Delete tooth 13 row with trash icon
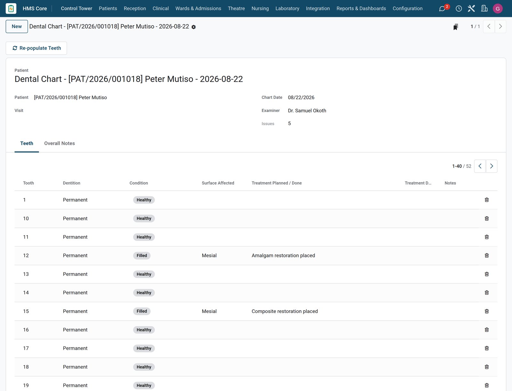This screenshot has width=512, height=391. pos(487,274)
